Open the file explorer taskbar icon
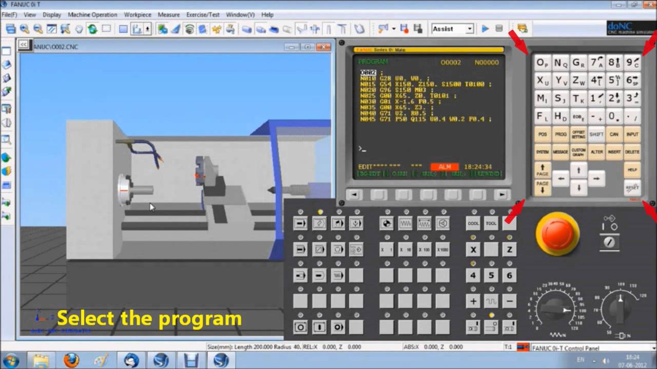This screenshot has width=657, height=369. pos(41,360)
